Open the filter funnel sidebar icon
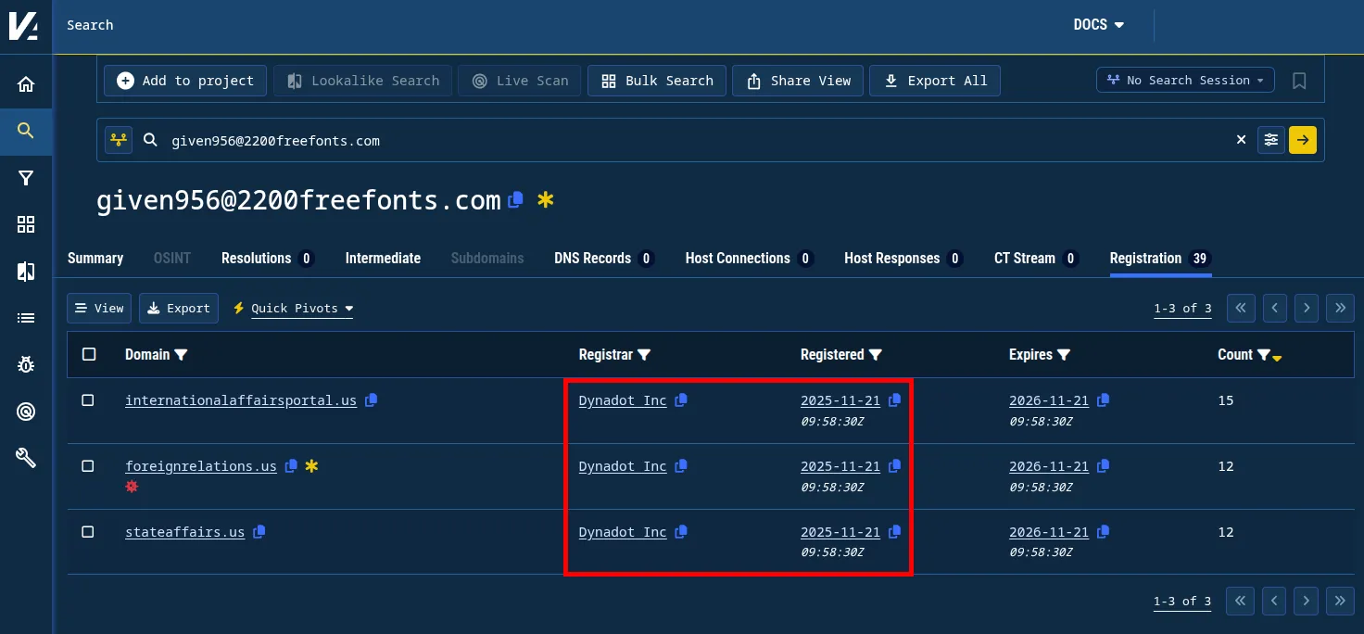1364x634 pixels. coord(26,178)
